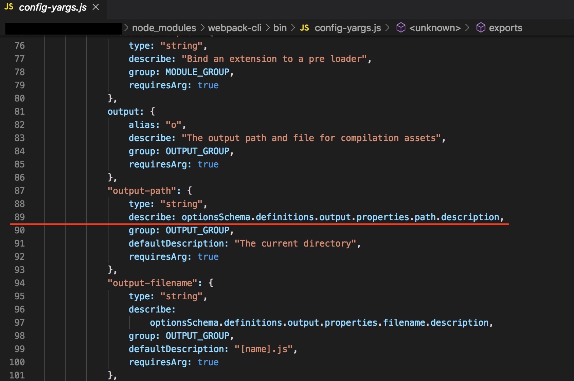Expand the chevron before exports symbol
Screen dimensions: 574x381
(468, 27)
